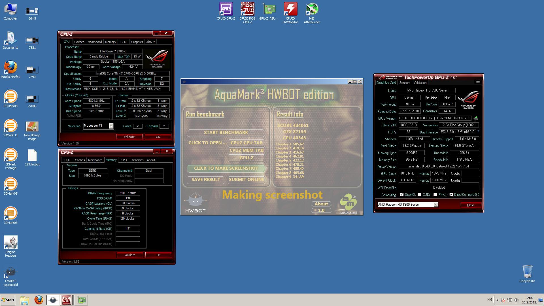Open the 123.hwbot file icon
Image resolution: width=544 pixels, height=306 pixels.
[32, 158]
